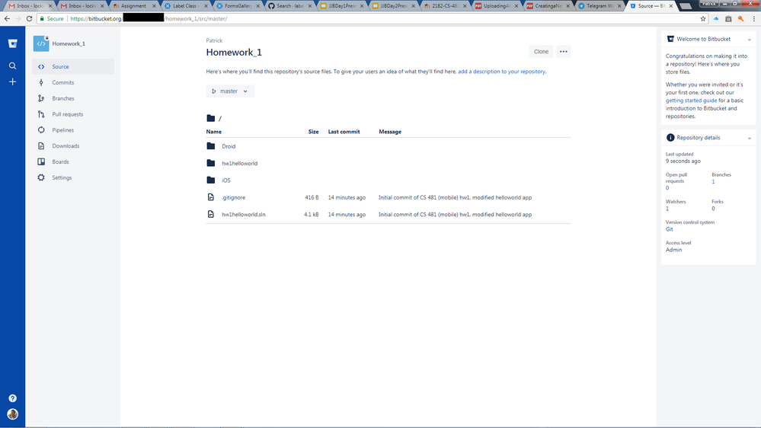The height and width of the screenshot is (428, 761).
Task: Open the master branch dropdown
Action: [x=230, y=91]
